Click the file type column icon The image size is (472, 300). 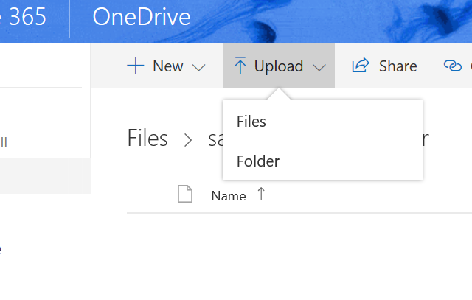[185, 195]
